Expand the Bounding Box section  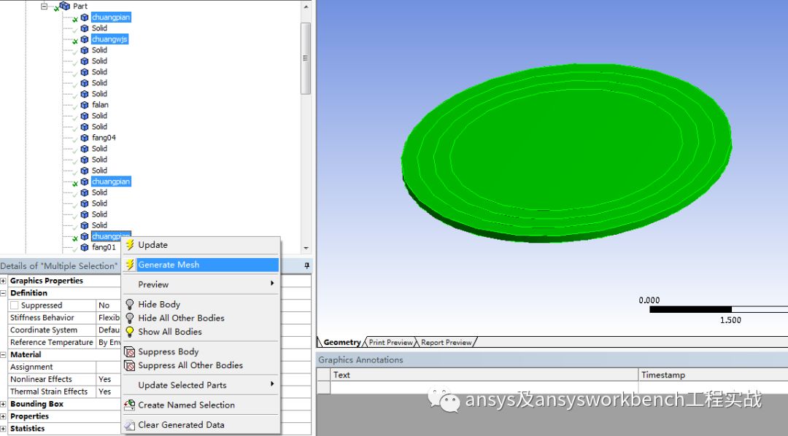pos(4,403)
